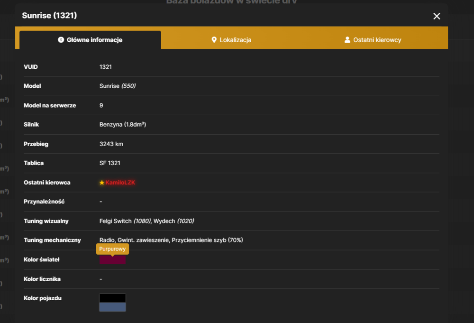Click the Przynależność row label
This screenshot has width=474, height=323.
point(44,202)
